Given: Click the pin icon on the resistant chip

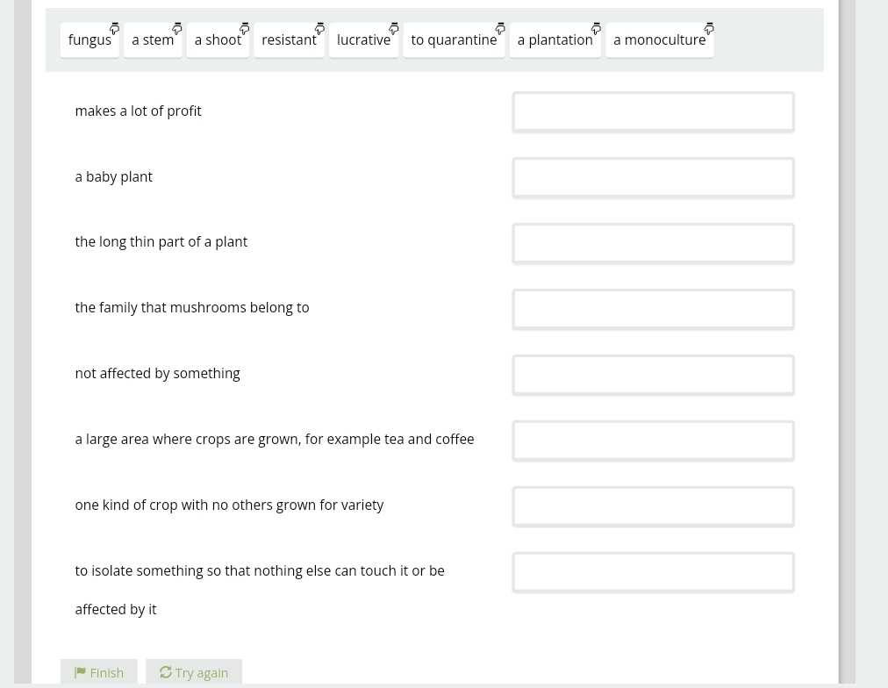Looking at the screenshot, I should [x=319, y=29].
